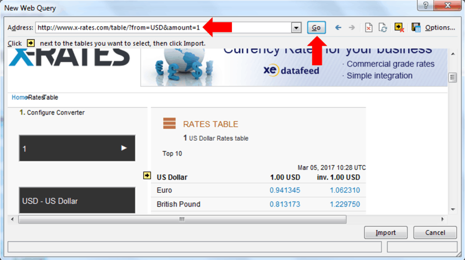The image size is (465, 260).
Task: Open the Address history dropdown
Action: 297,28
